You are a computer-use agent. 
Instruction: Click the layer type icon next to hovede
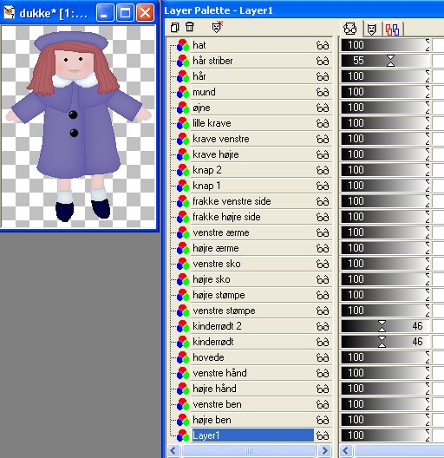[x=183, y=357]
